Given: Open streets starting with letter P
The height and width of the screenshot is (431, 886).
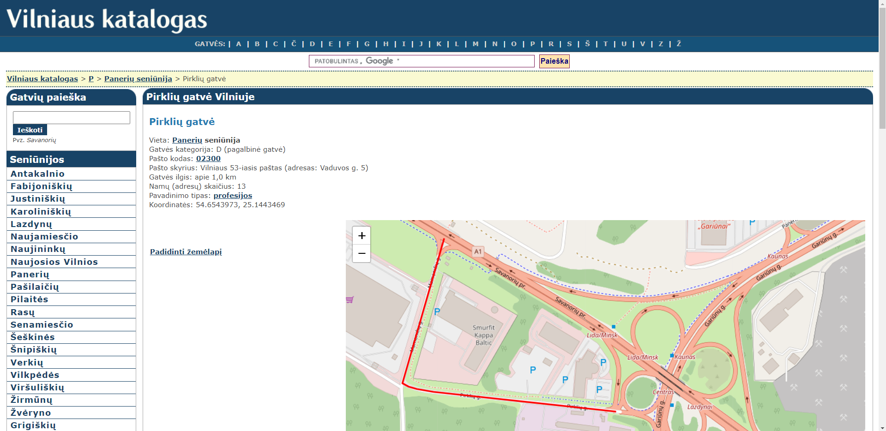Looking at the screenshot, I should click(x=532, y=44).
